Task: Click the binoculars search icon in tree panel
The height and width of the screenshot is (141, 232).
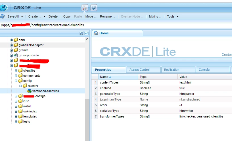Action: (82, 33)
